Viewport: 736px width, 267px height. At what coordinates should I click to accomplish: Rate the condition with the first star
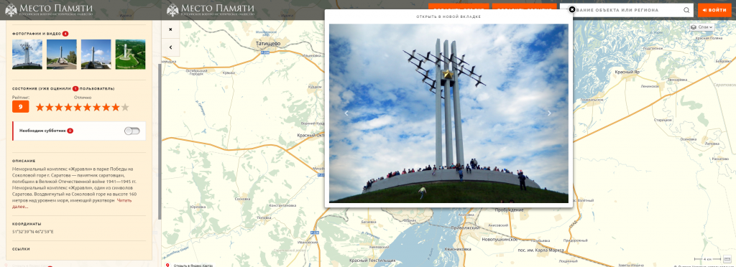tap(40, 107)
